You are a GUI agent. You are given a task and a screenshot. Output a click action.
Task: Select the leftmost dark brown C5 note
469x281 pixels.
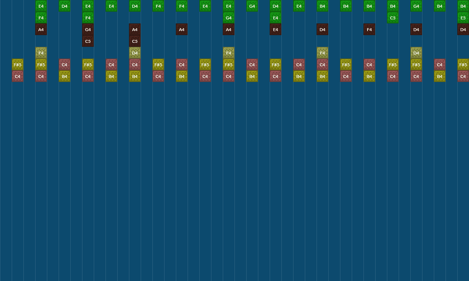pos(88,41)
